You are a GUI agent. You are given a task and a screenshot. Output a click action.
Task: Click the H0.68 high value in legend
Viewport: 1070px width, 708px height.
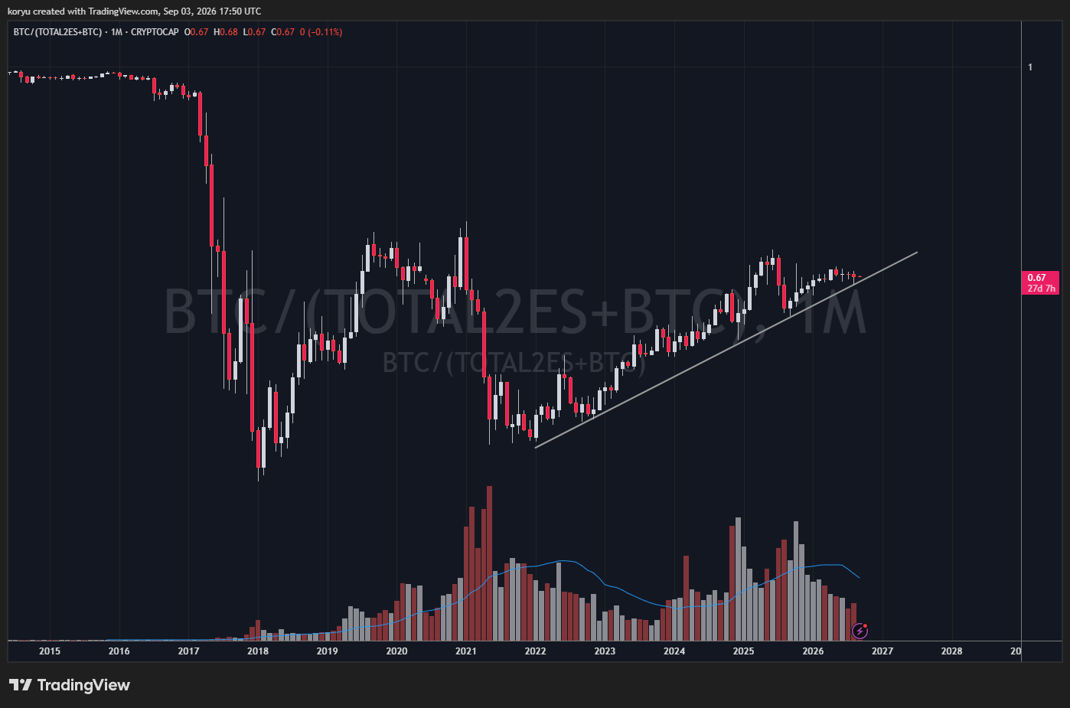(226, 32)
